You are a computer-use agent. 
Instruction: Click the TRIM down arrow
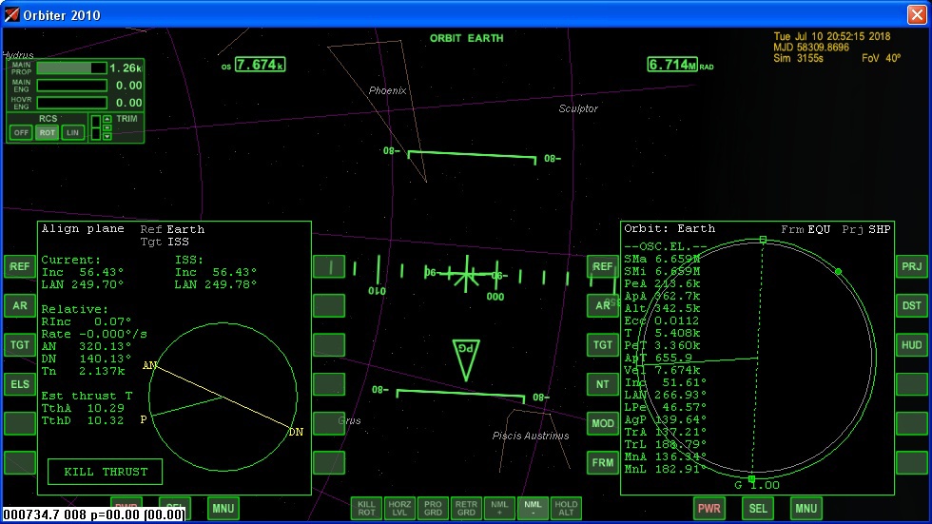pos(107,136)
